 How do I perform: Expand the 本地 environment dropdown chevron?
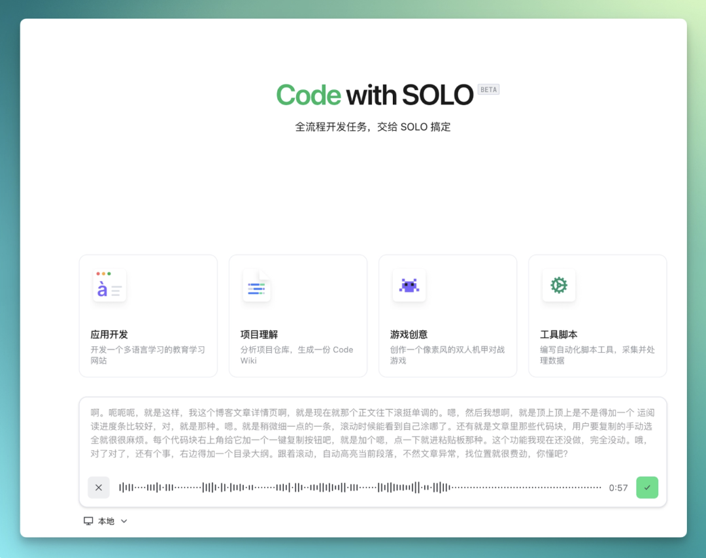(124, 521)
